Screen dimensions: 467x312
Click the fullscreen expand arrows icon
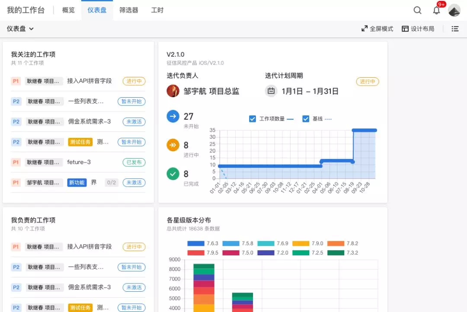(x=364, y=29)
